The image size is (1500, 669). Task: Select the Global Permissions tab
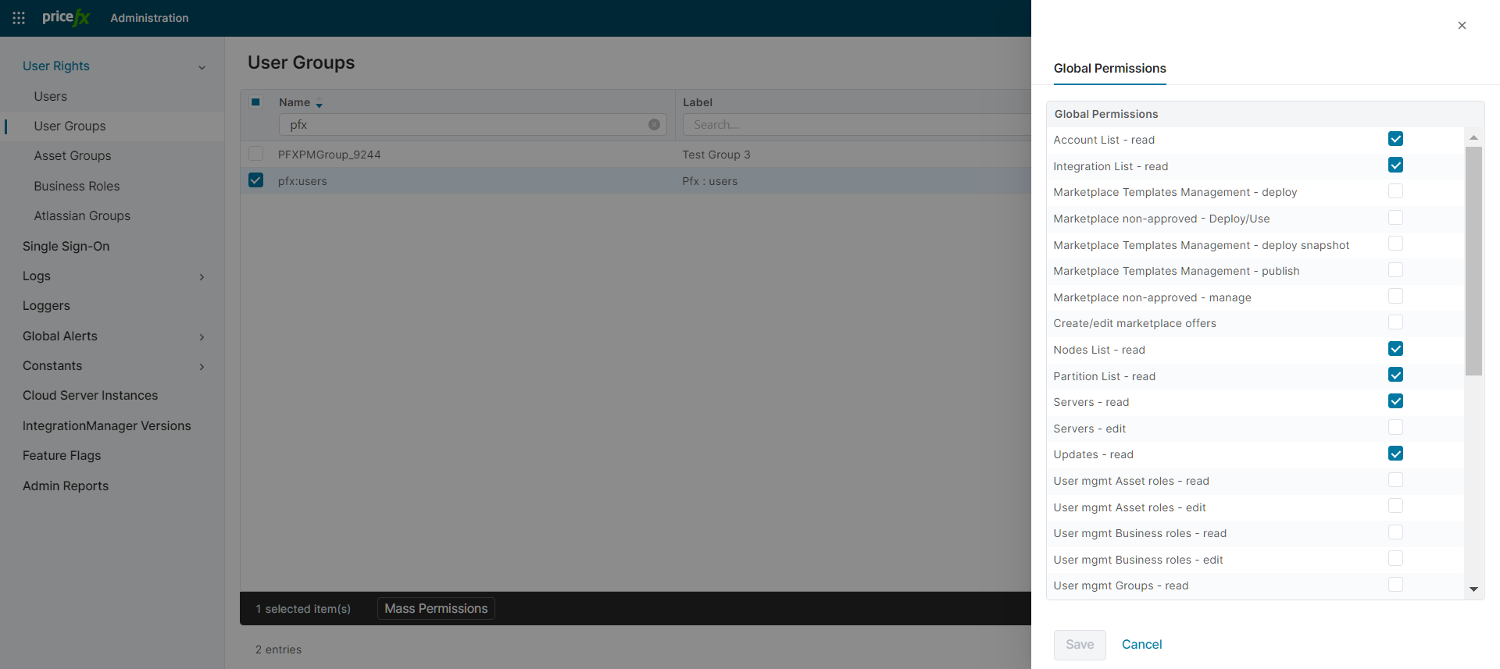click(x=1109, y=69)
